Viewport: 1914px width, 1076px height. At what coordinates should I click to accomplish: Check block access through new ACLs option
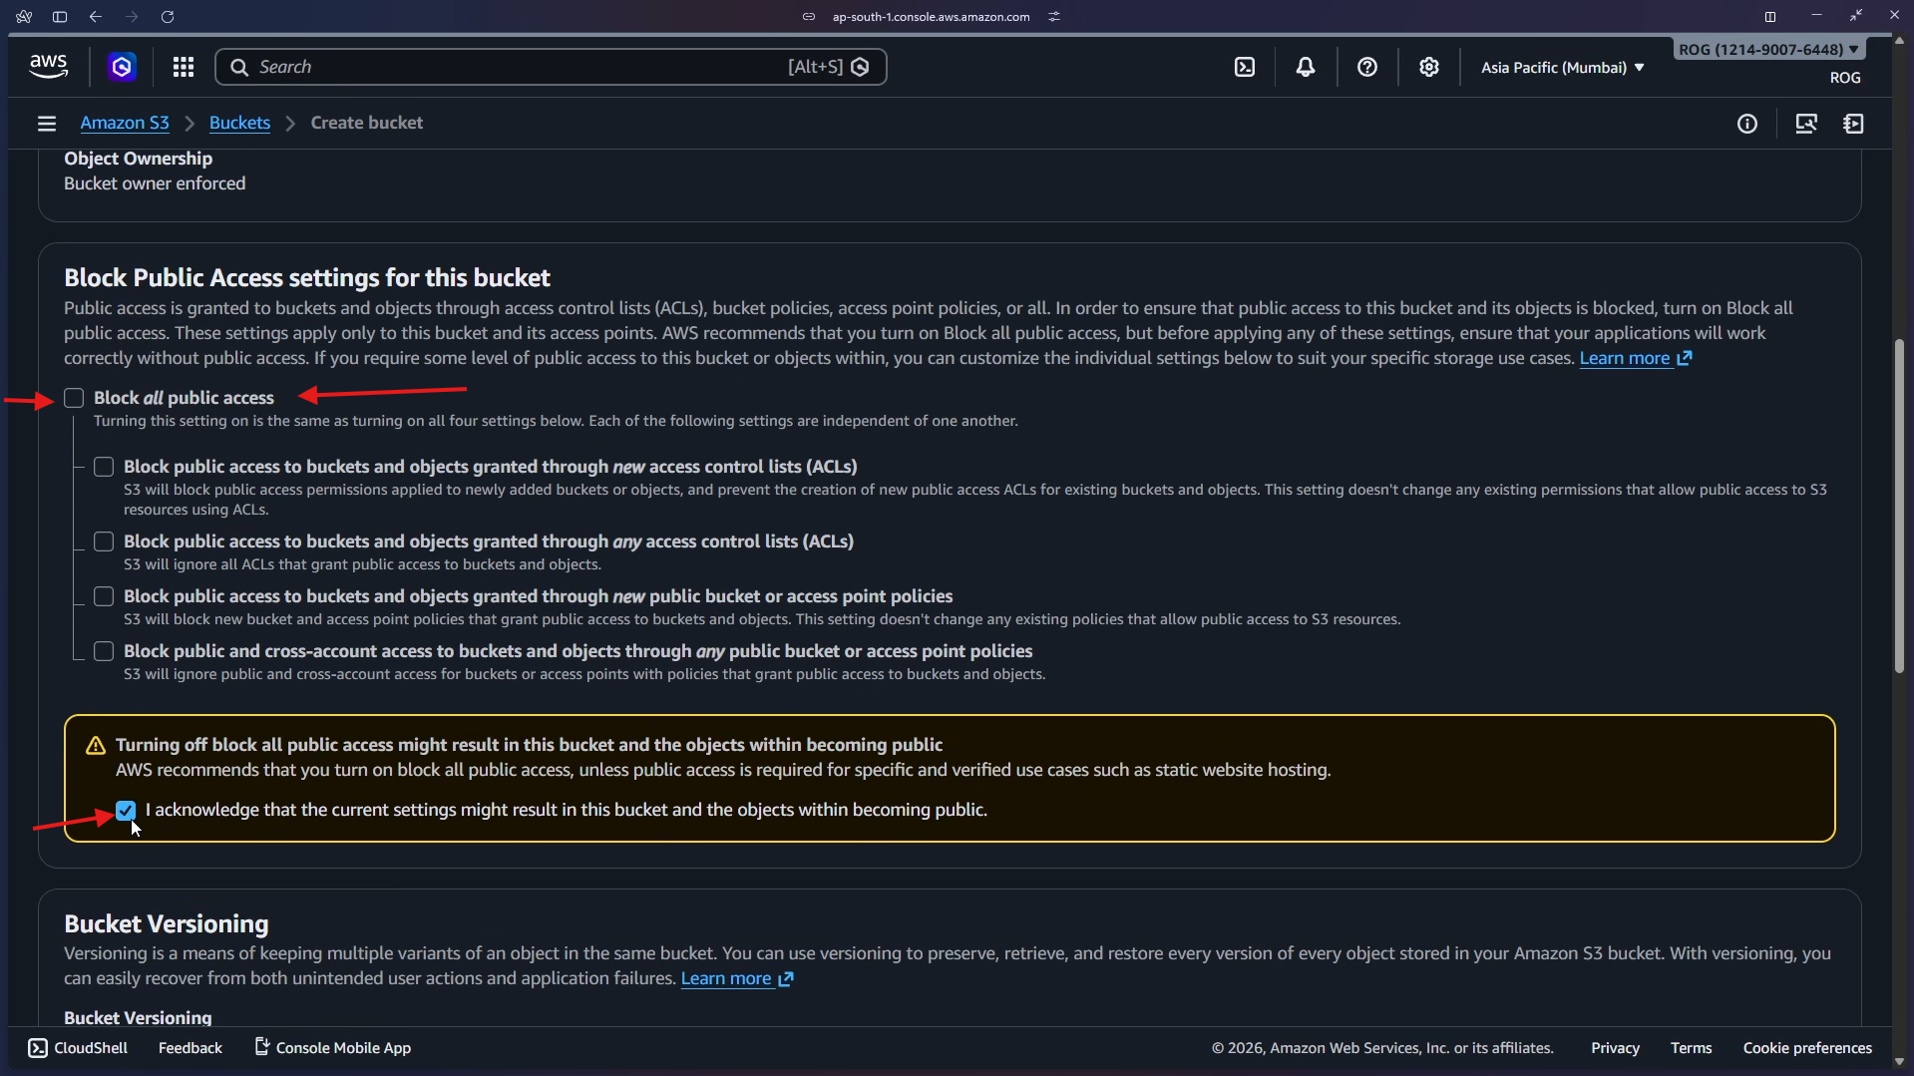(x=104, y=467)
